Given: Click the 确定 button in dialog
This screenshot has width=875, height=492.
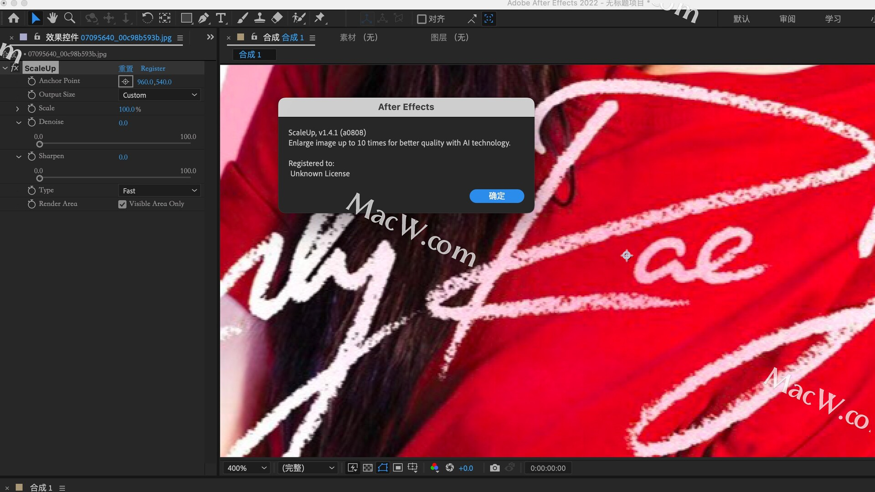Looking at the screenshot, I should click(496, 196).
